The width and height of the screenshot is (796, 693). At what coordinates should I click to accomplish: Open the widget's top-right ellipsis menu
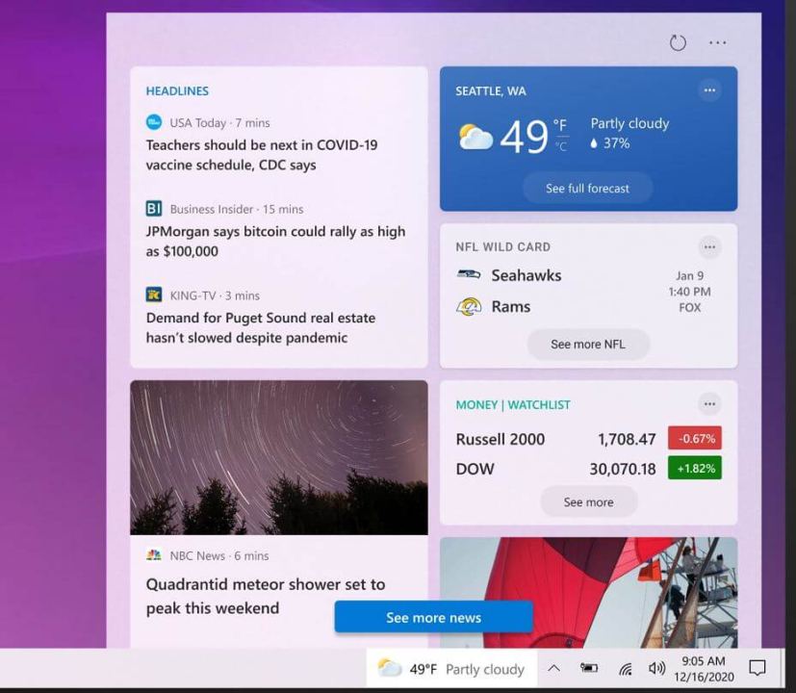(x=717, y=42)
